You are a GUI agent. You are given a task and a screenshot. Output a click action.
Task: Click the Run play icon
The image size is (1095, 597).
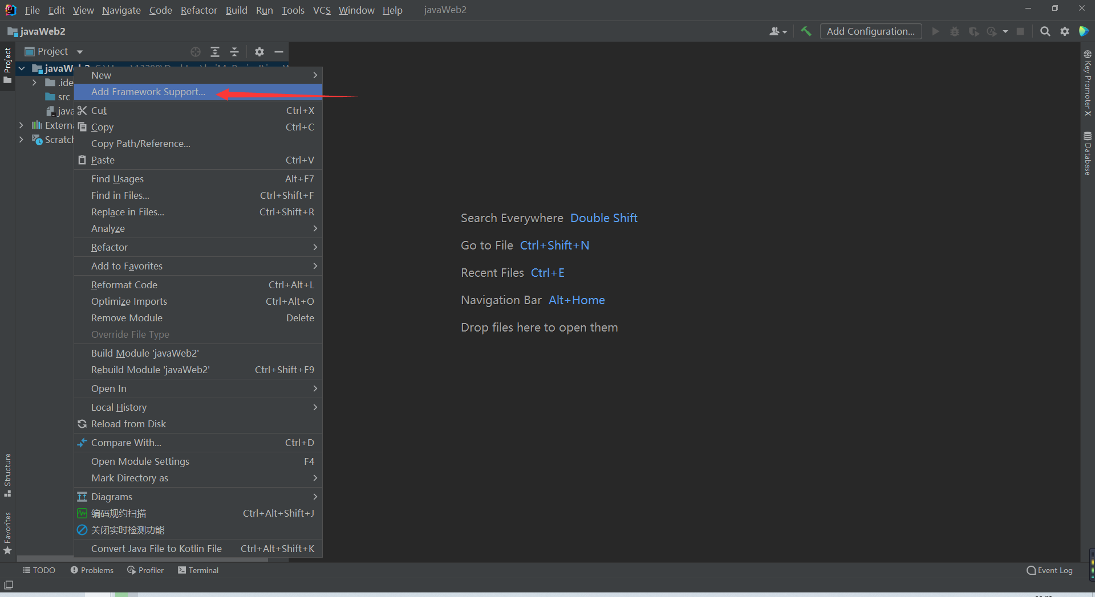pos(935,31)
